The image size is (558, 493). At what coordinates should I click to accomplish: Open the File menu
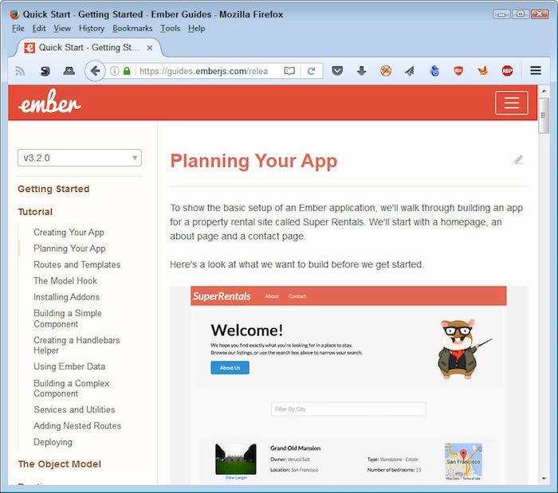coord(18,28)
